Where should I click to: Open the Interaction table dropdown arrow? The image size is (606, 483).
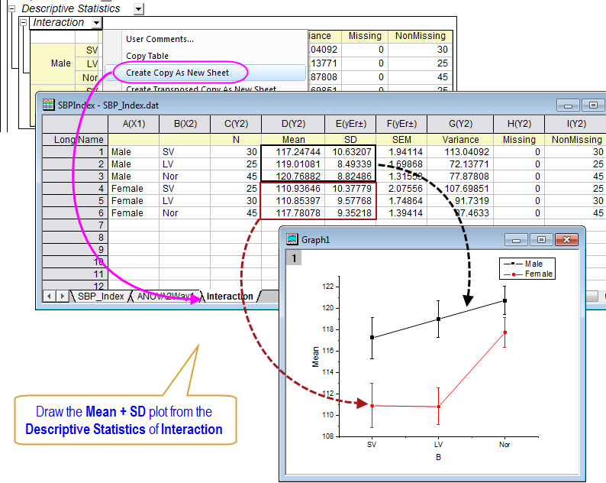(x=97, y=23)
